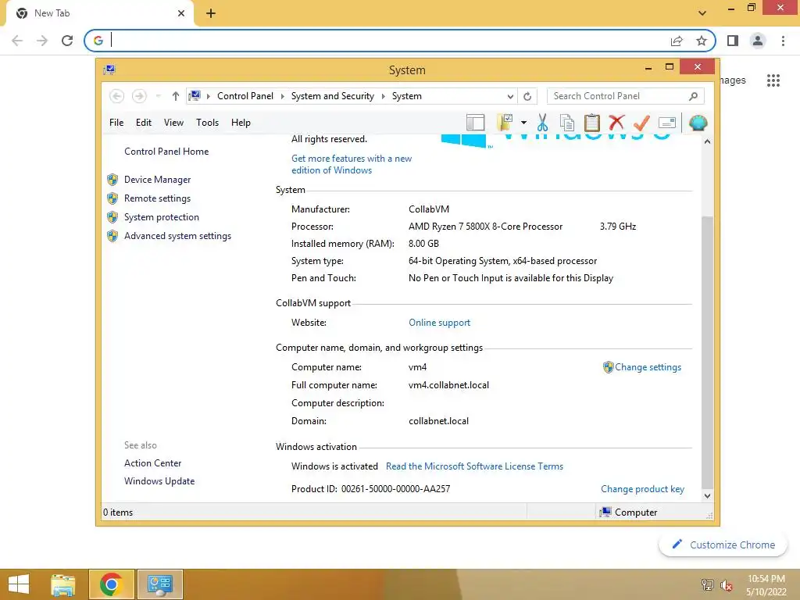This screenshot has height=600, width=800.
Task: Click the search magnifier icon
Action: point(693,96)
